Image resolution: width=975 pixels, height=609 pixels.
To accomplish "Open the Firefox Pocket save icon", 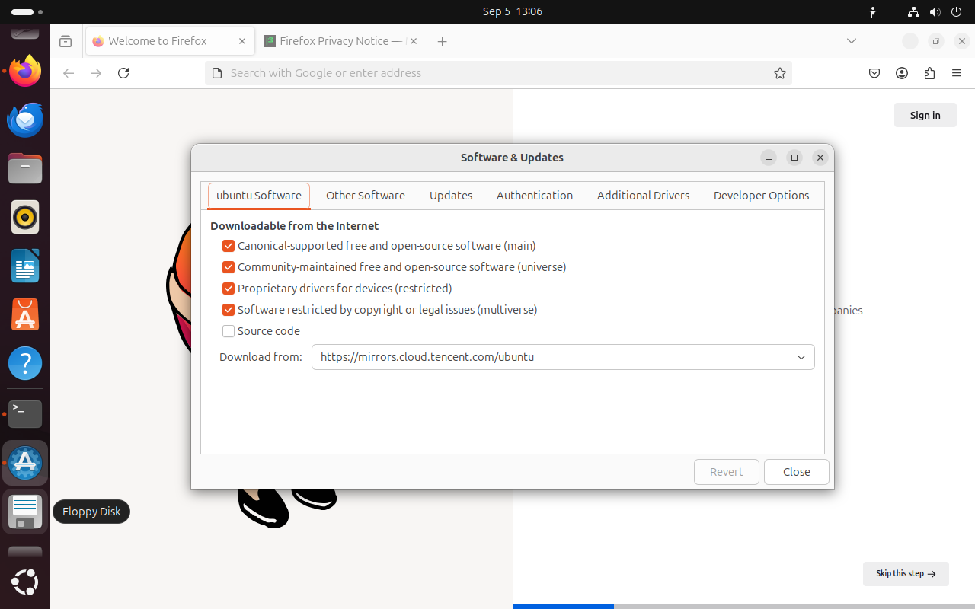I will pos(874,73).
